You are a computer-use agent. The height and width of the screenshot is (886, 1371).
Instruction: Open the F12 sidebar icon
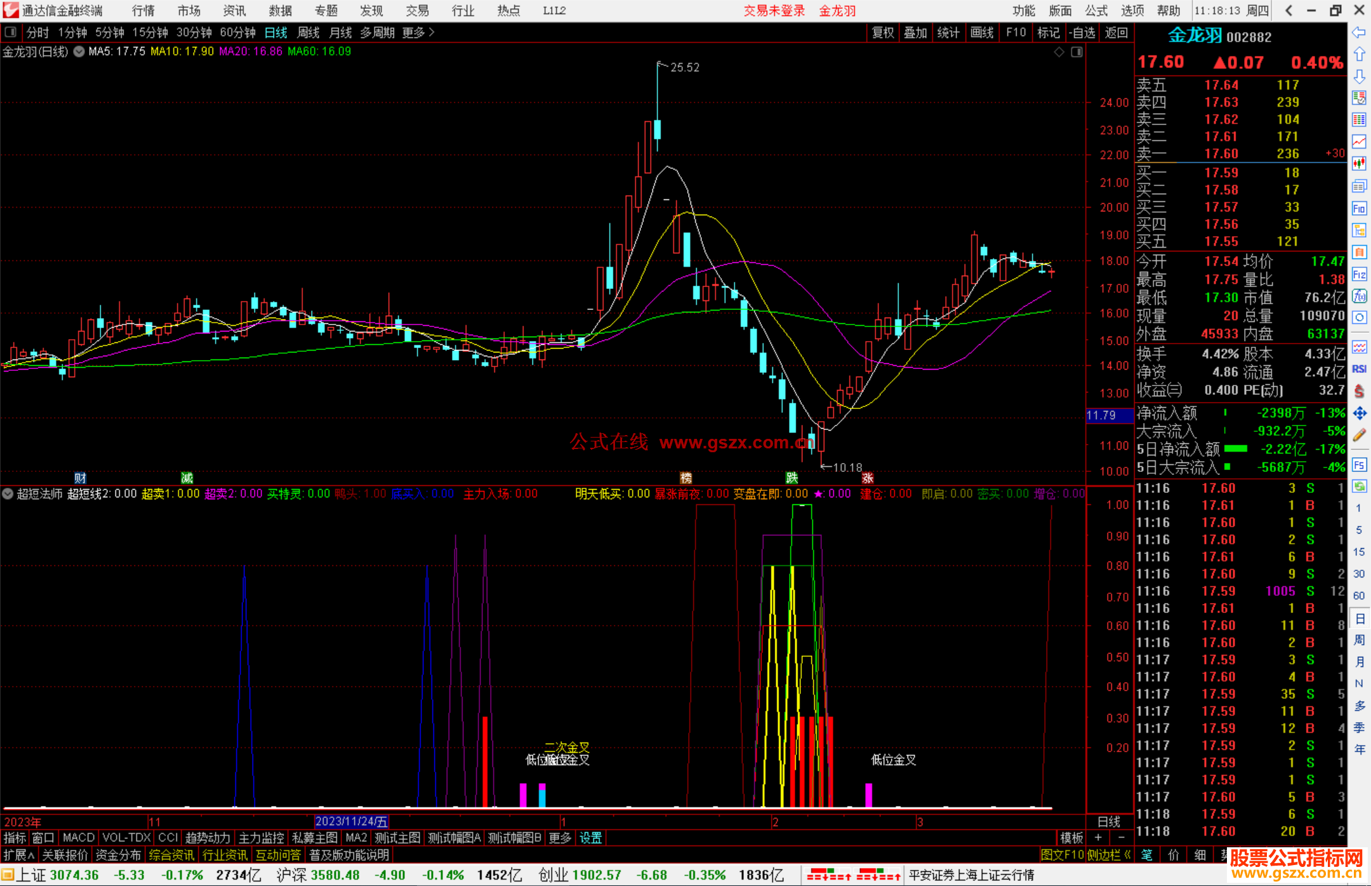click(1359, 274)
